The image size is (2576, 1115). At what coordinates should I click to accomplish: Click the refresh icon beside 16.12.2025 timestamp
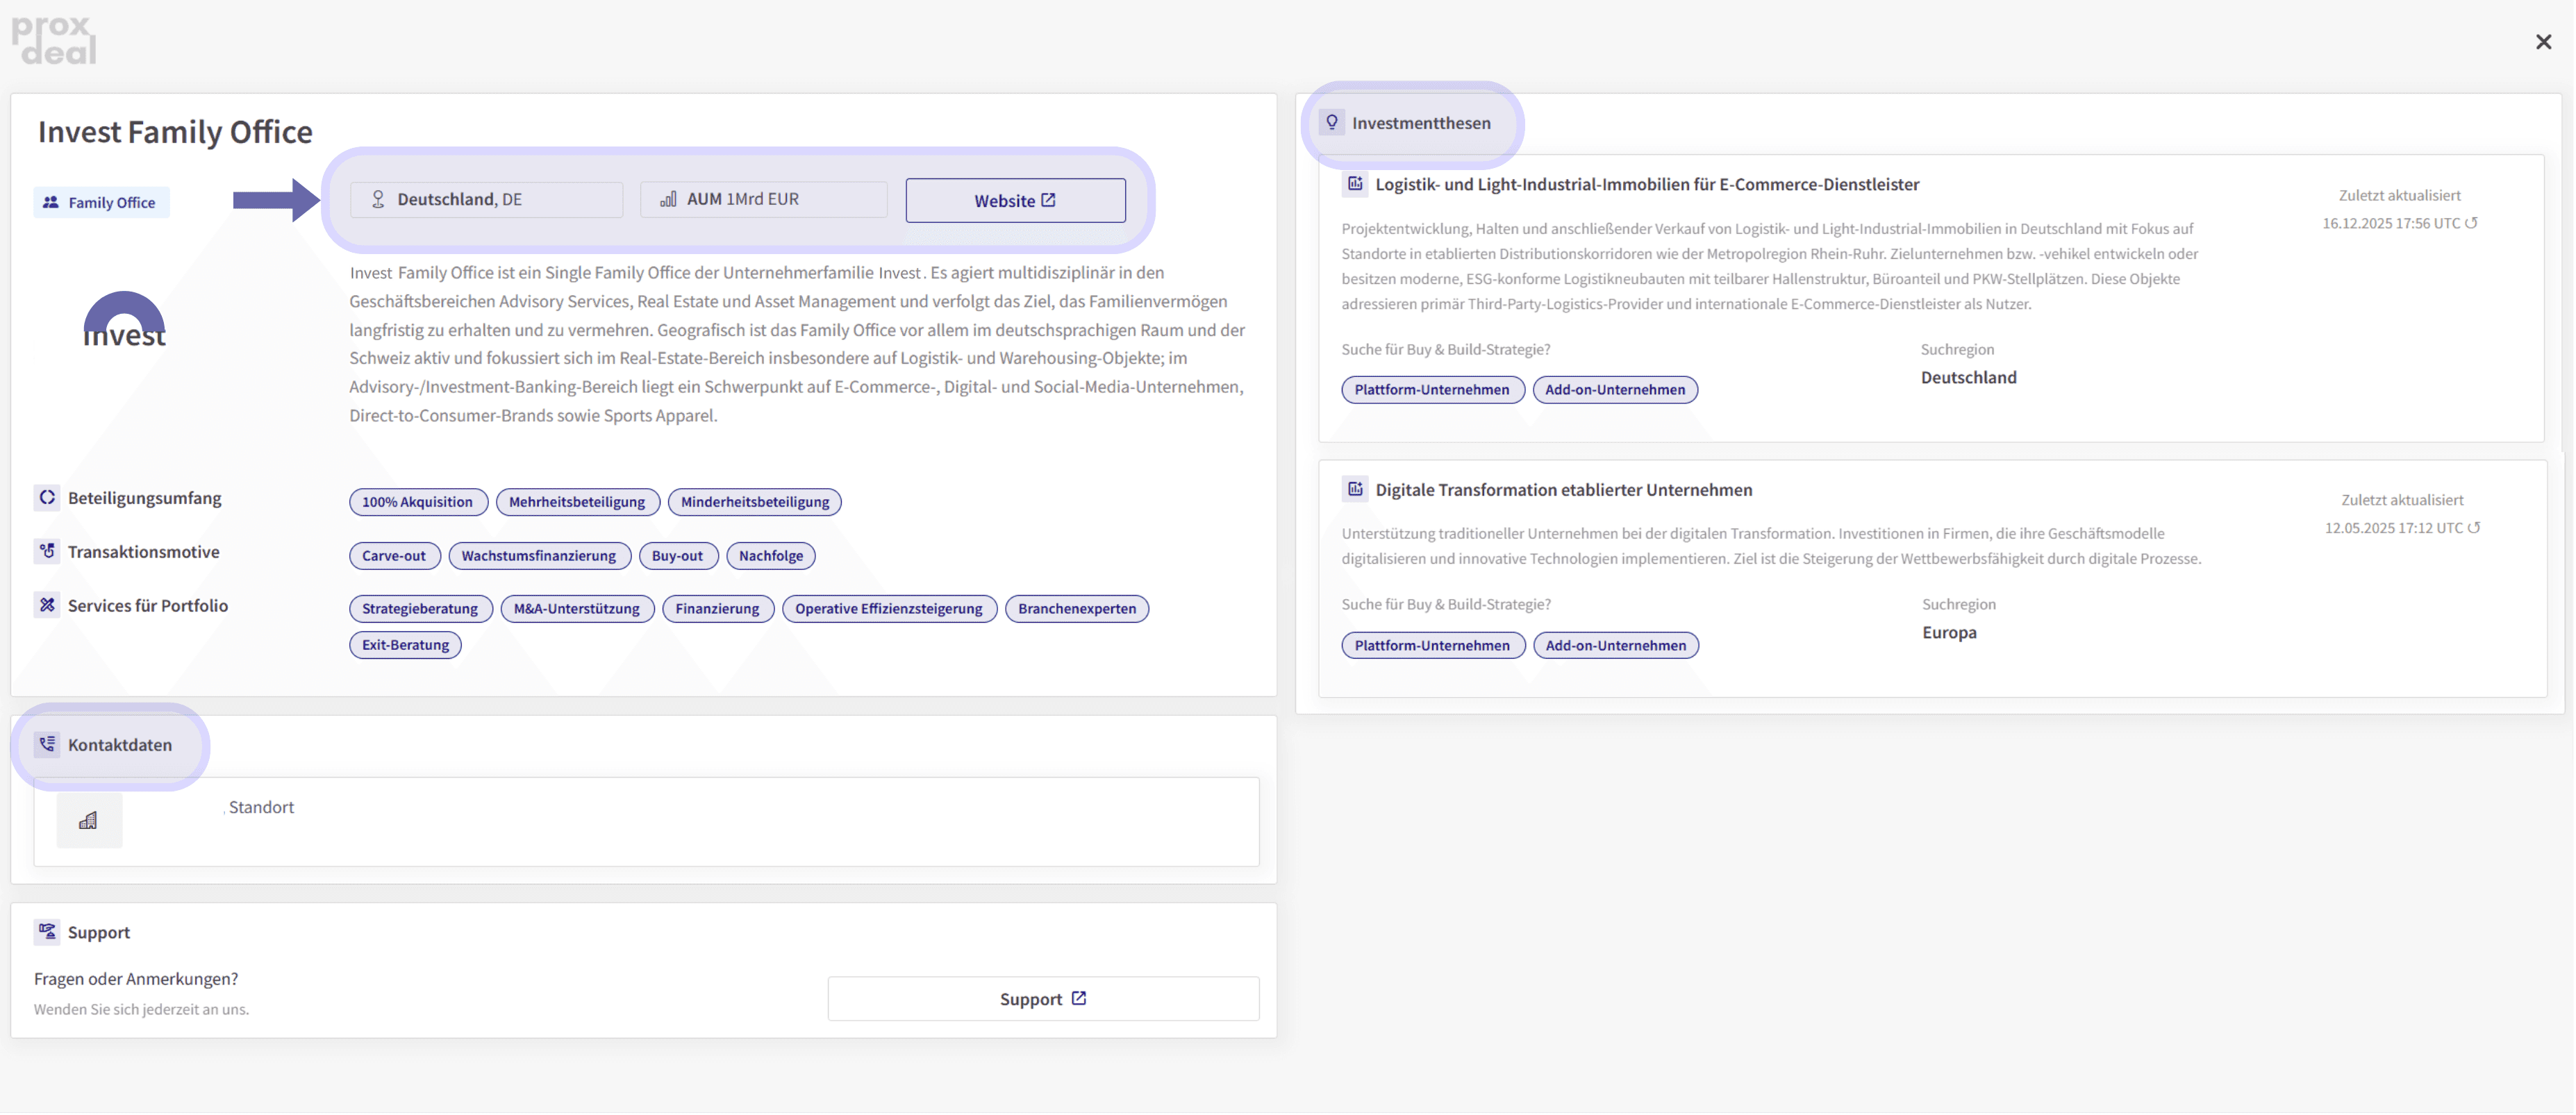pos(2471,223)
